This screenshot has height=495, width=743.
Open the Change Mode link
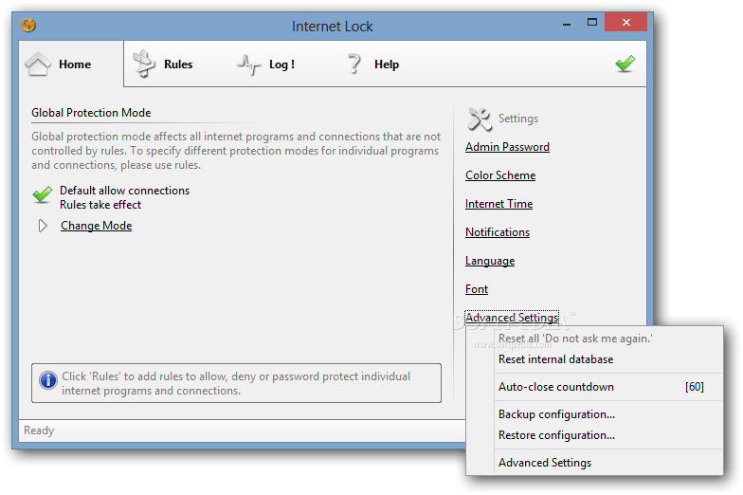(96, 226)
